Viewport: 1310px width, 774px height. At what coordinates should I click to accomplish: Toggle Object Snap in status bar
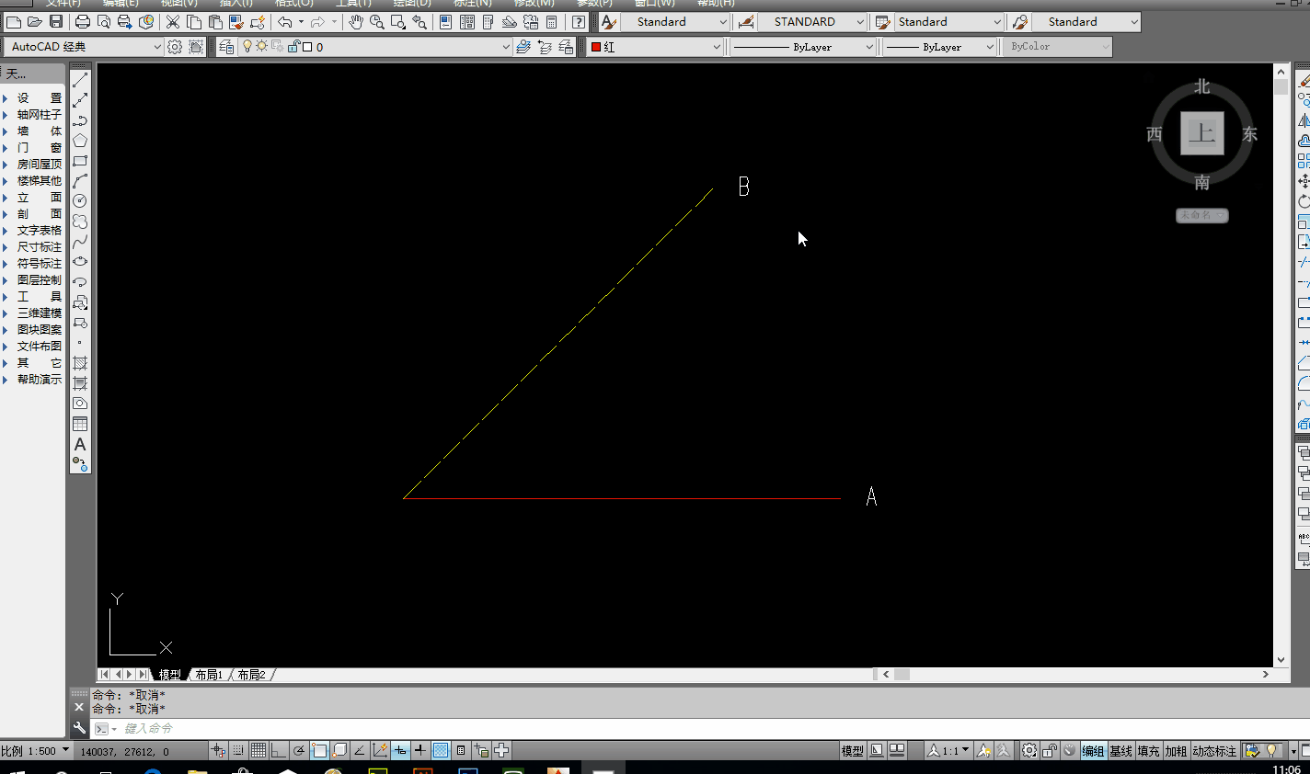coord(319,750)
